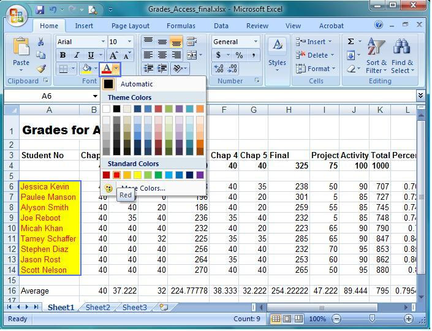Select cell containing Average
Viewport: 432px width, 331px height.
[49, 291]
